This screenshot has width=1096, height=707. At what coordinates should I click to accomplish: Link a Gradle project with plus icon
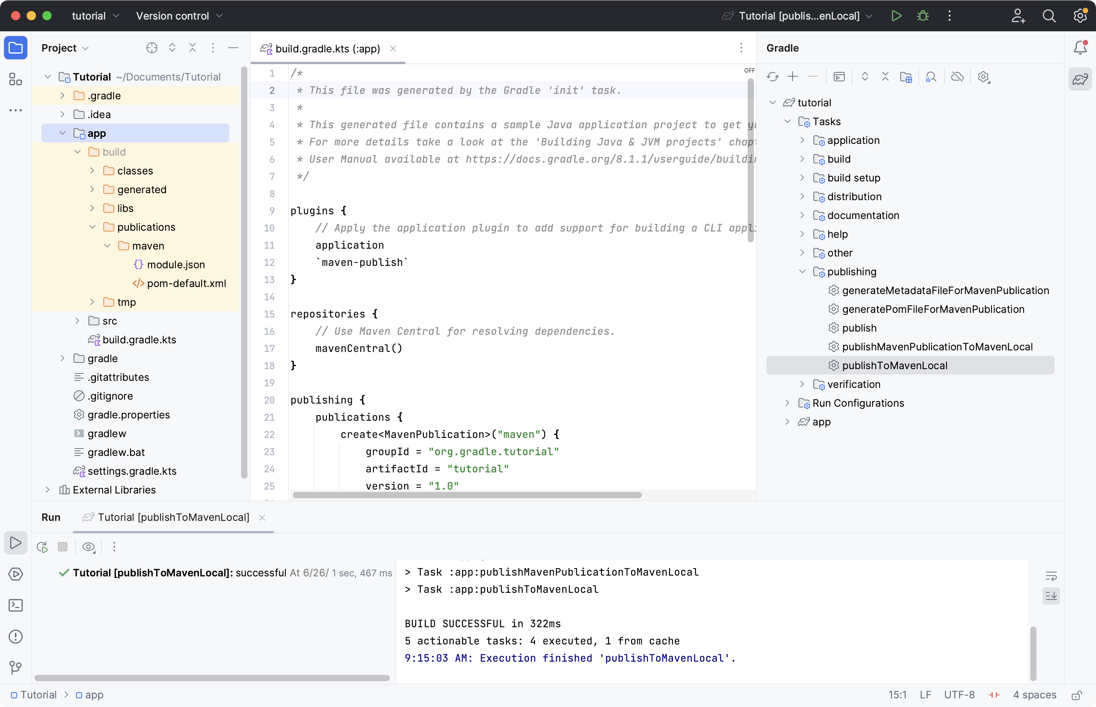[793, 77]
